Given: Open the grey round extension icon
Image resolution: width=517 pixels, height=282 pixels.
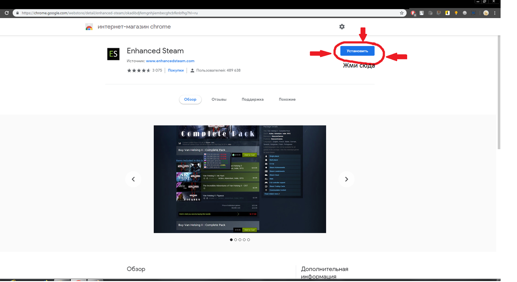Looking at the screenshot, I should click(x=465, y=13).
